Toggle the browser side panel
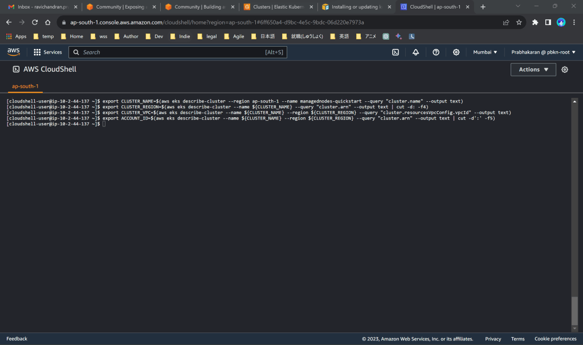 pyautogui.click(x=548, y=22)
